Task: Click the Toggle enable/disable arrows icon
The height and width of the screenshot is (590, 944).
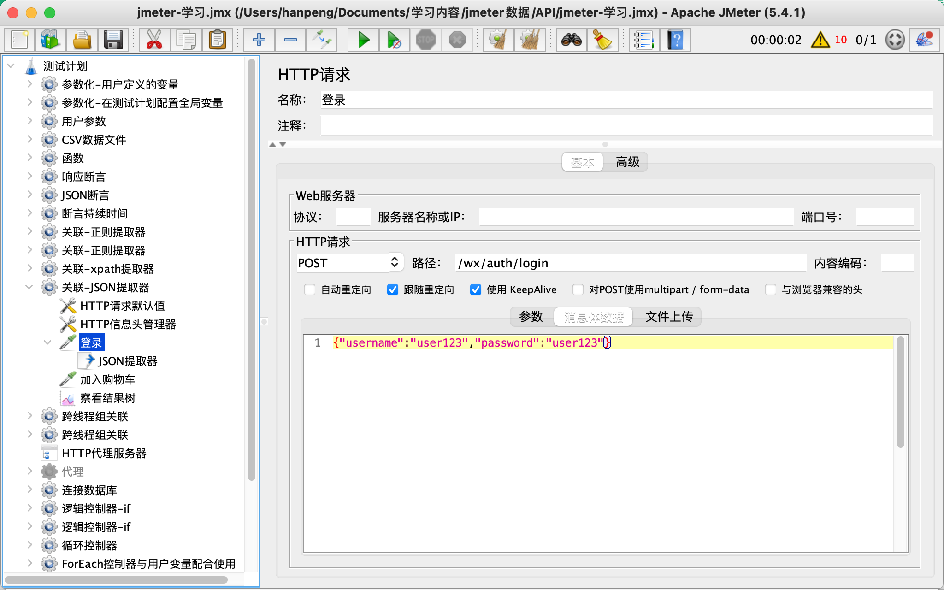Action: 321,40
